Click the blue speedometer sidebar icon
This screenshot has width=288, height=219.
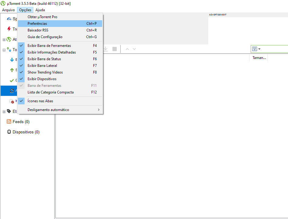pyautogui.click(x=9, y=19)
